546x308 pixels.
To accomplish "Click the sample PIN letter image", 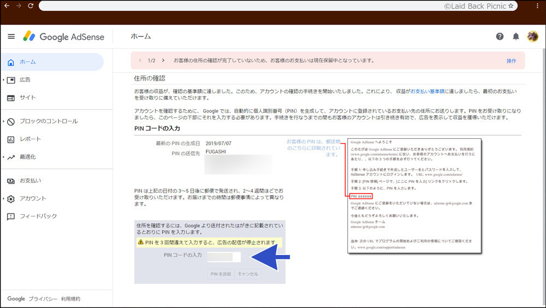I will click(414, 196).
